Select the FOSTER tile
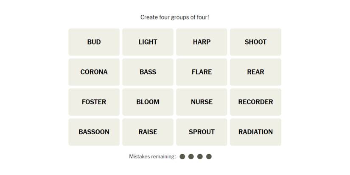Screen dimensions: 350x175 coord(94,102)
